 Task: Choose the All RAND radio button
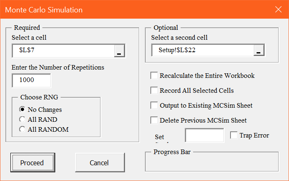[x=22, y=120]
